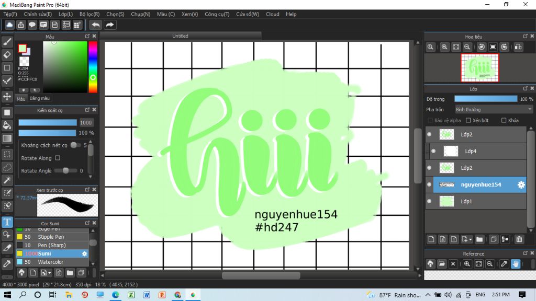The height and width of the screenshot is (301, 536).
Task: Select the Eraser tool
Action: 7,55
